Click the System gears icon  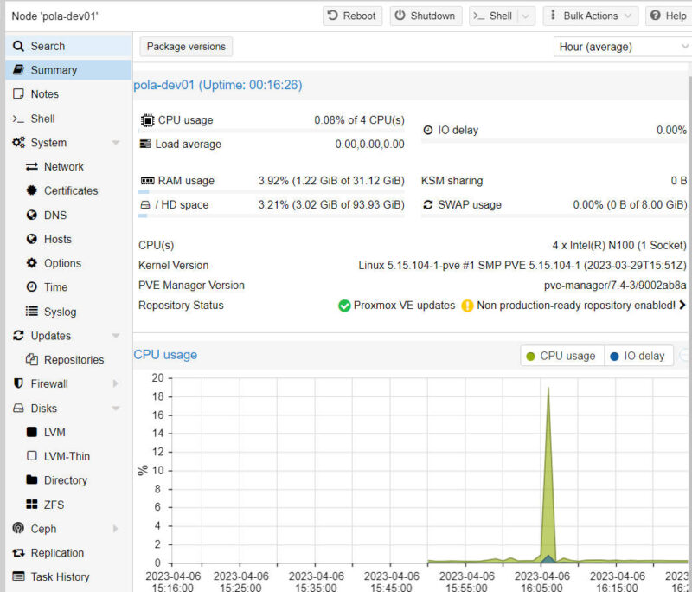[x=18, y=143]
